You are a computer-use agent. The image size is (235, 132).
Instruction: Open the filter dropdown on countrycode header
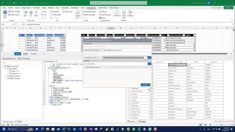(x=46, y=35)
